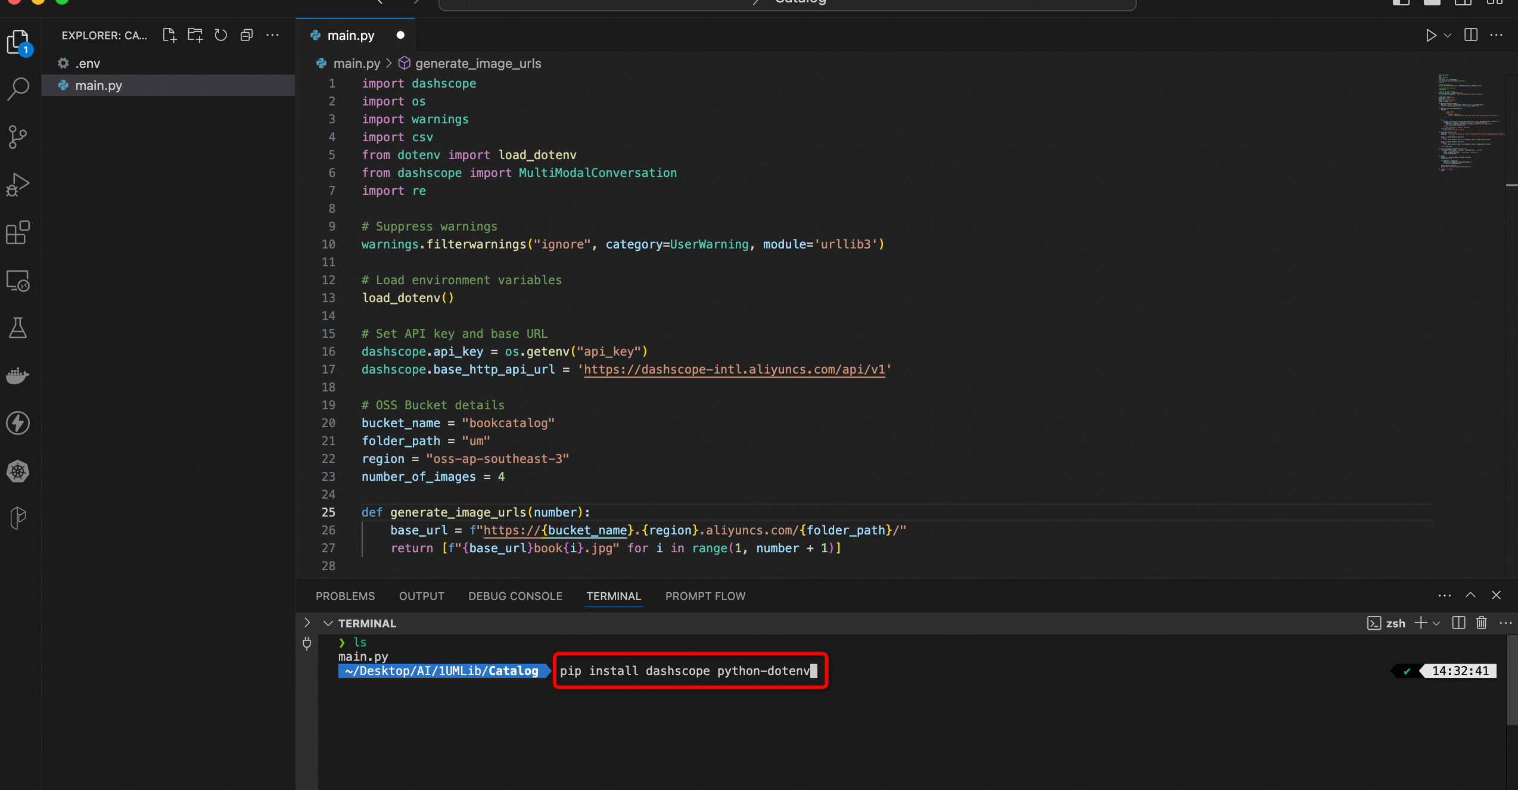Select main.py in the Explorer

(x=169, y=85)
